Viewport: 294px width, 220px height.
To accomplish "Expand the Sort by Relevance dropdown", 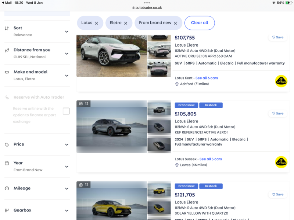I will click(x=67, y=32).
